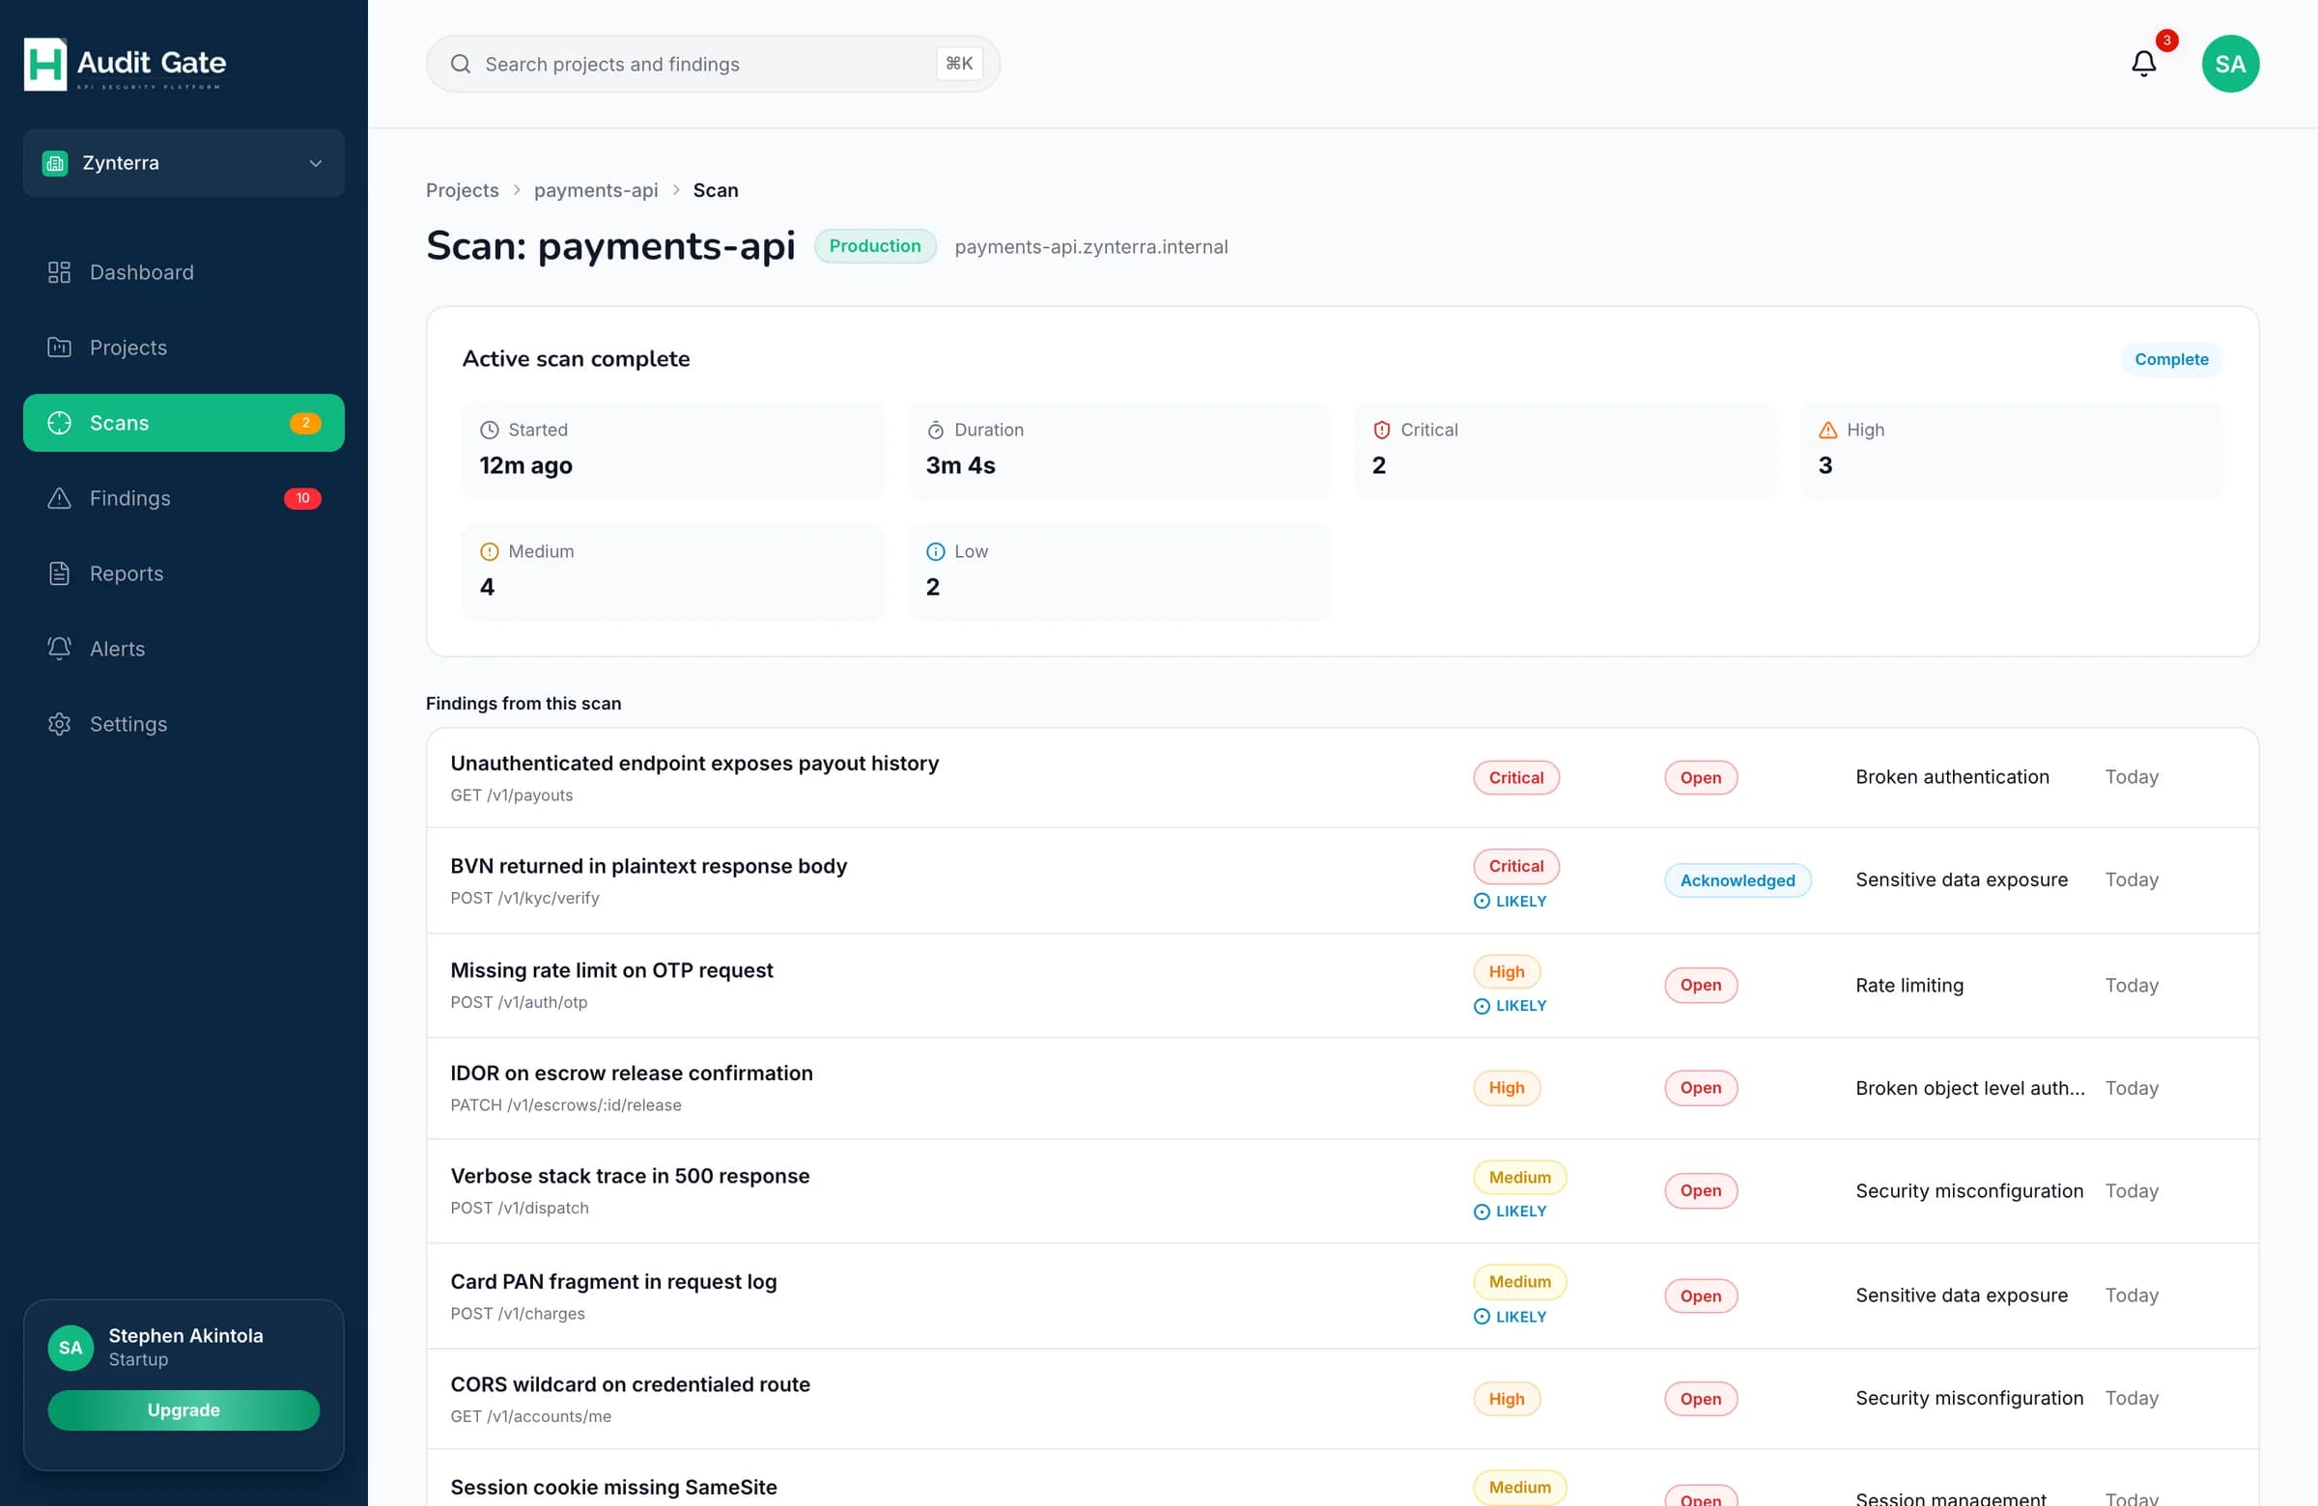This screenshot has width=2318, height=1506.
Task: Click the Production environment badge
Action: [x=875, y=246]
